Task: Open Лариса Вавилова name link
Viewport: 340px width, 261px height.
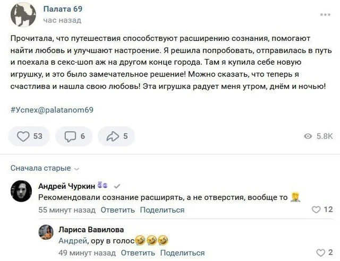Action: [x=91, y=230]
